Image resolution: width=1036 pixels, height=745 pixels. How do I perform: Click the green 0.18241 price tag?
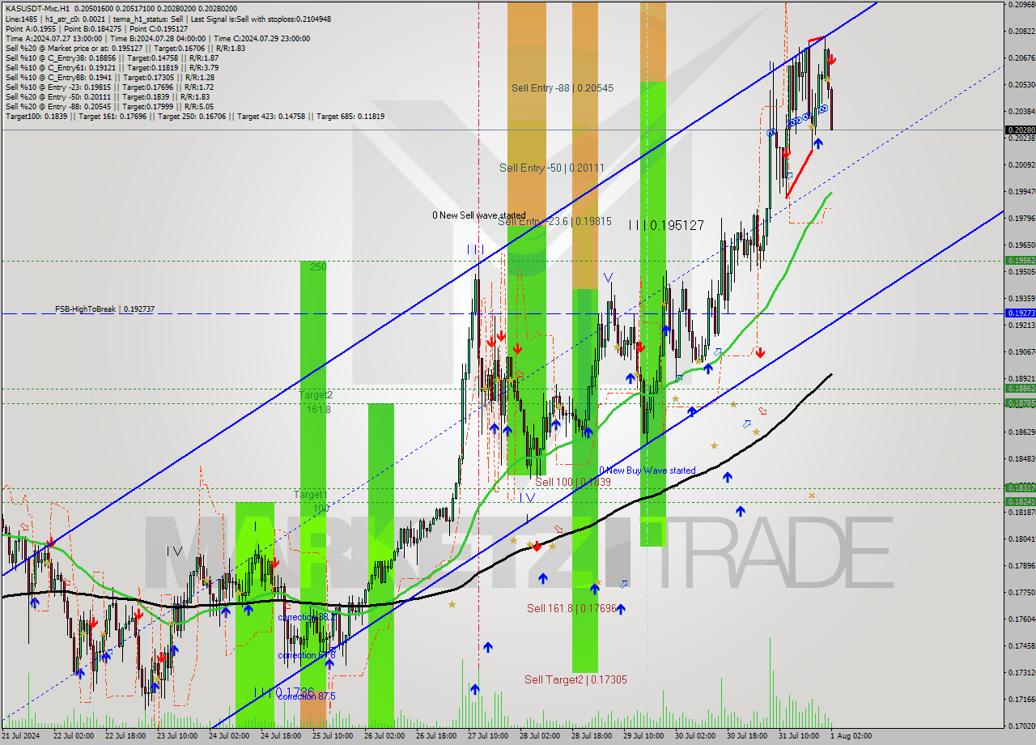coord(1020,501)
